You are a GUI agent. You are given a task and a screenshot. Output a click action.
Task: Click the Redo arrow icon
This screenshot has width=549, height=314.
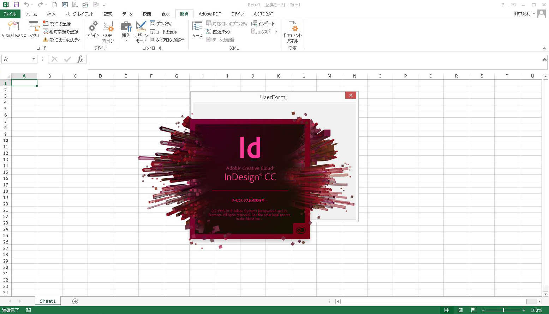coord(40,5)
